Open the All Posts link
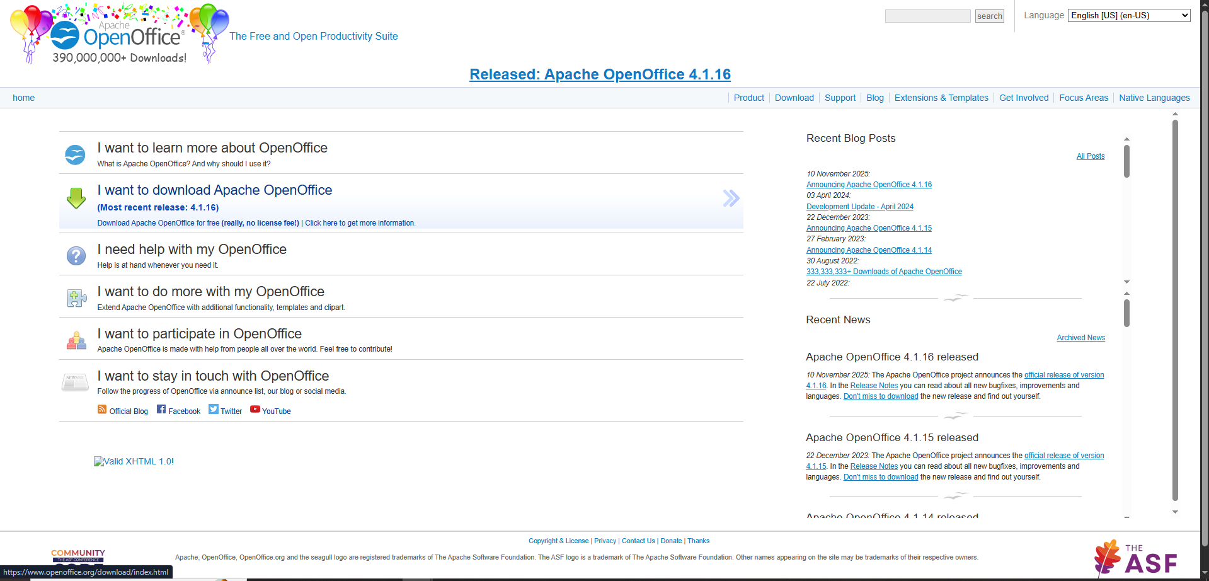 tap(1090, 156)
